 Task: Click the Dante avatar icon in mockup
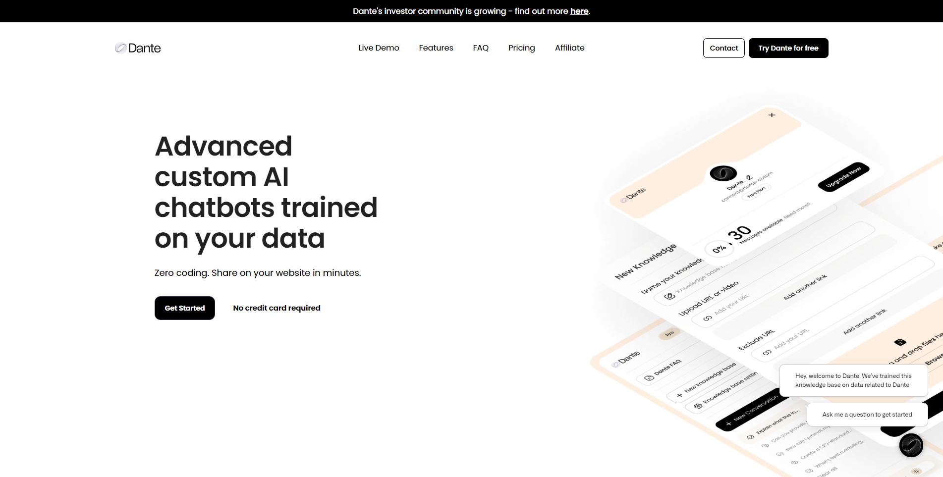coord(723,173)
